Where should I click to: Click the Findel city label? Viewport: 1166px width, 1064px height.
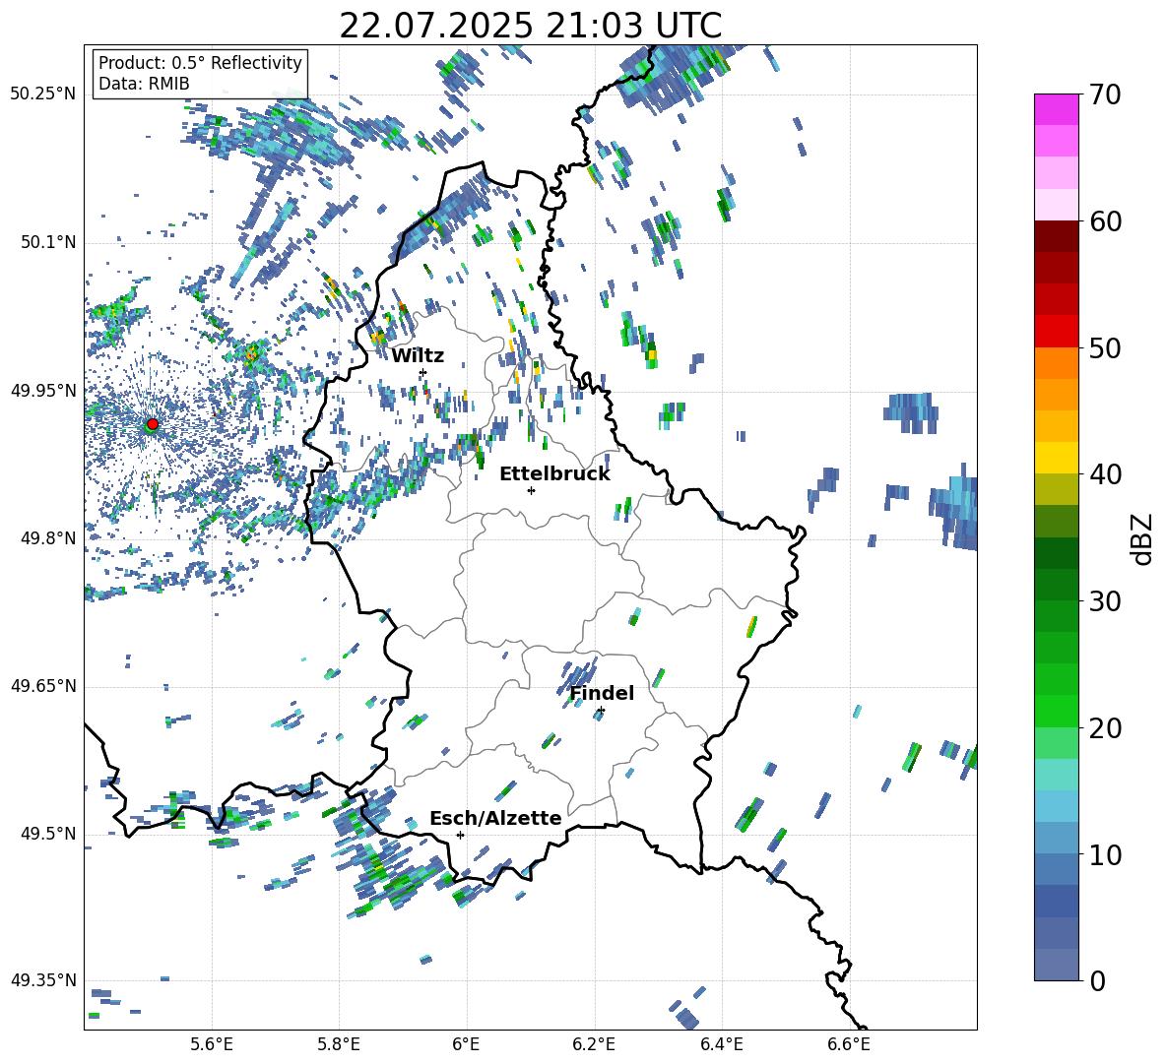click(602, 693)
